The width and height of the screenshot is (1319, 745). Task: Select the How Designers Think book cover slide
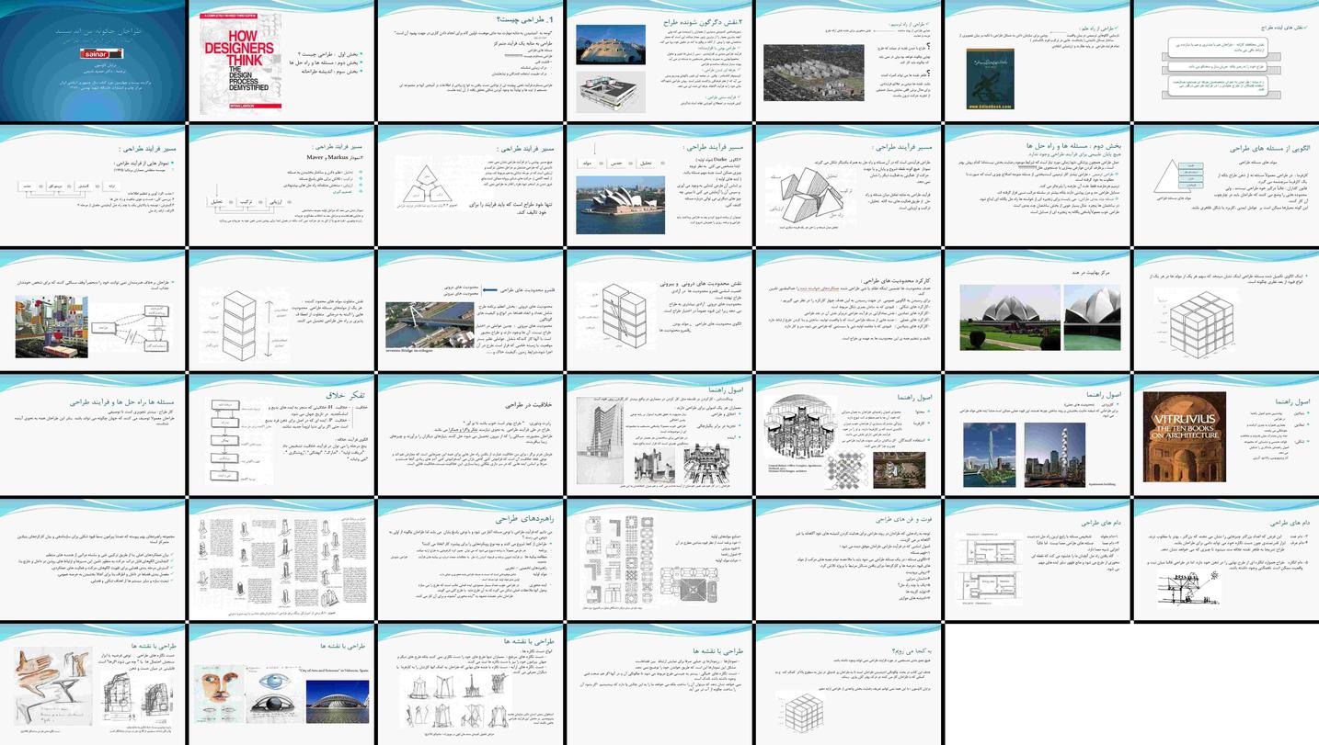(281, 61)
